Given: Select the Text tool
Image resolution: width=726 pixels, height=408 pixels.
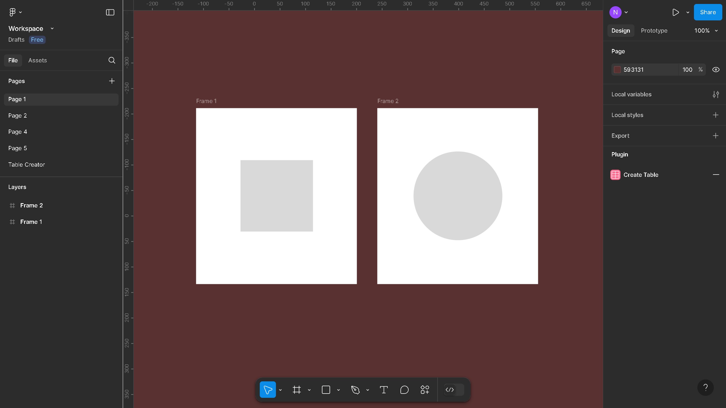Looking at the screenshot, I should pos(384,390).
